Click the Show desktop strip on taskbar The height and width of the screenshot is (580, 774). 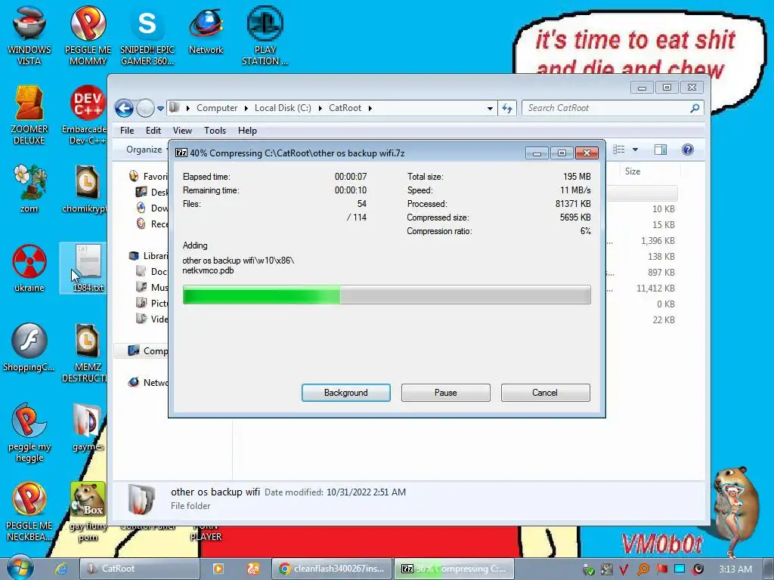pyautogui.click(x=769, y=569)
